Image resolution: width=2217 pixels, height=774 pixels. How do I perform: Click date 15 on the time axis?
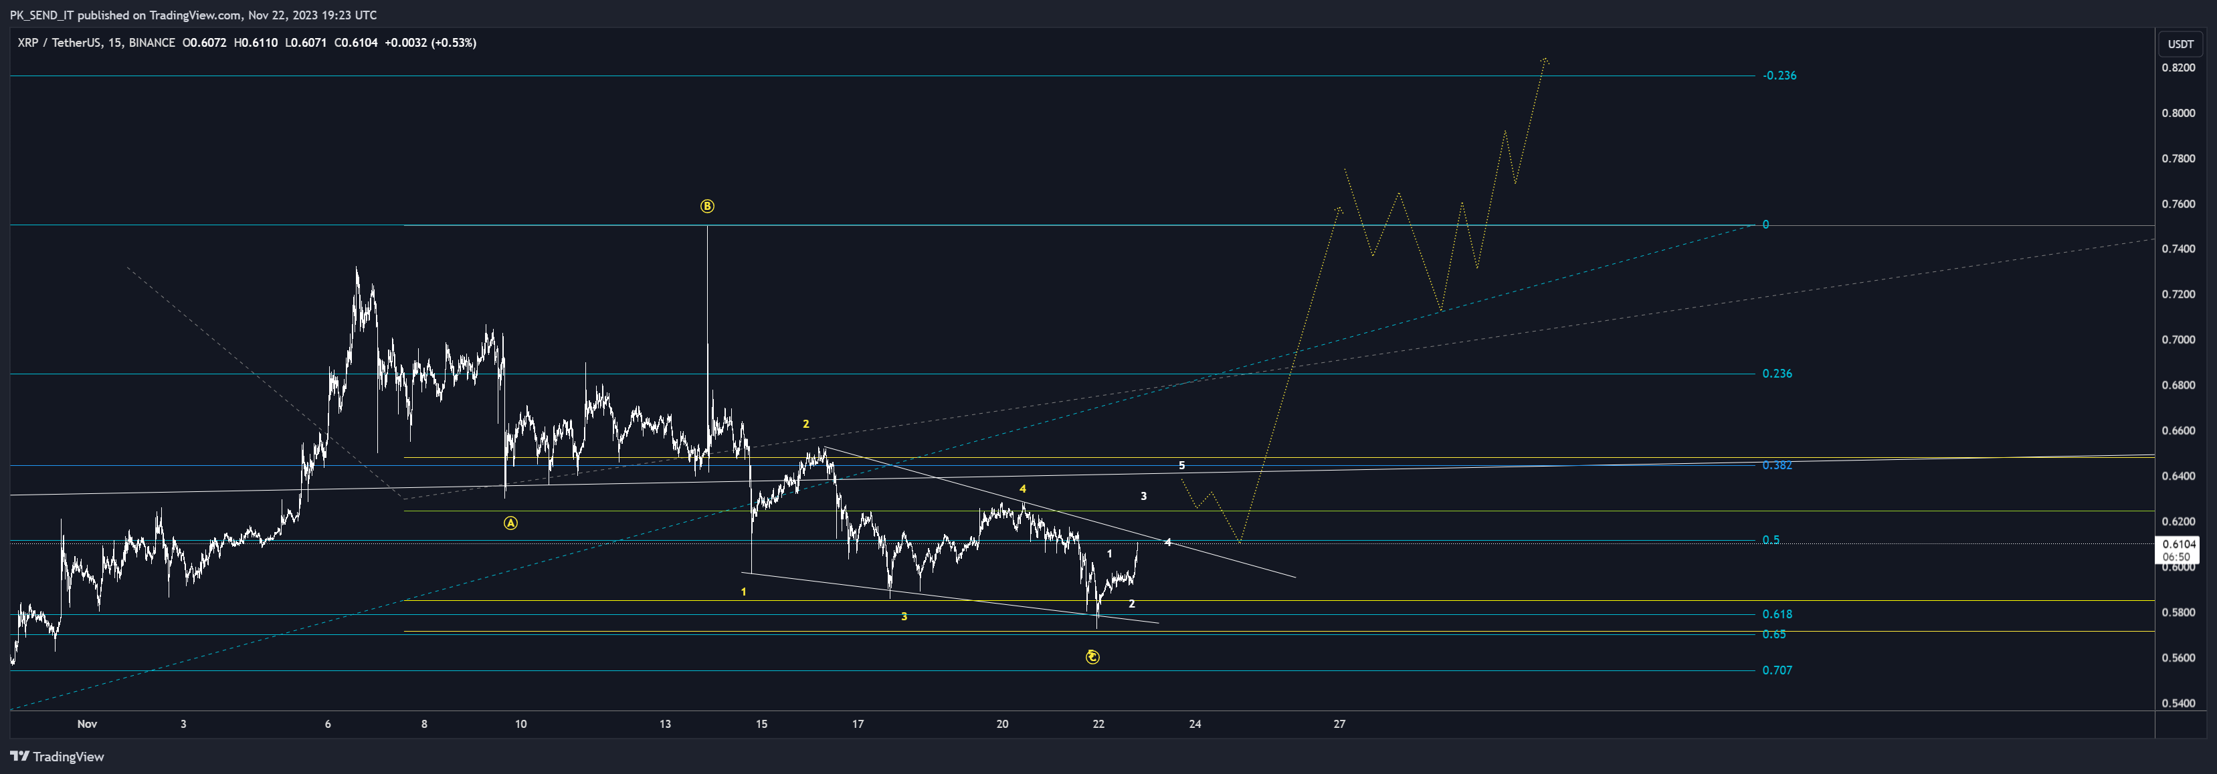762,724
